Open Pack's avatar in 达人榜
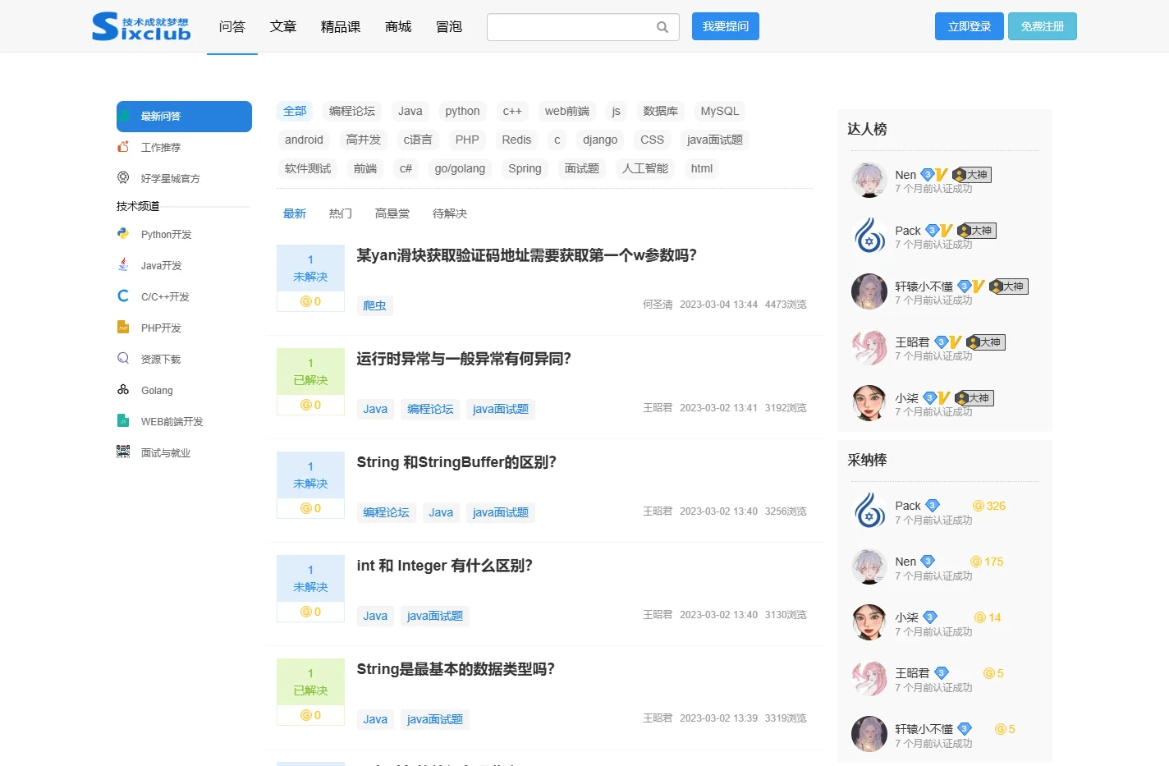This screenshot has height=766, width=1169. click(x=869, y=236)
